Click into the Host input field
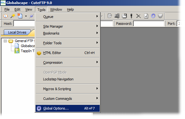Screen dimensions: 185x119 [24, 24]
